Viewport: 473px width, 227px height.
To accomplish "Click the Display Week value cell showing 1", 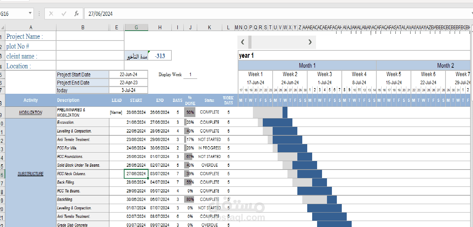I will [x=190, y=74].
